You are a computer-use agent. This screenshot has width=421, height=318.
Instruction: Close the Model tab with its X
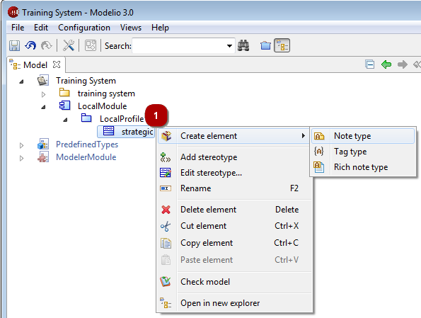click(57, 64)
